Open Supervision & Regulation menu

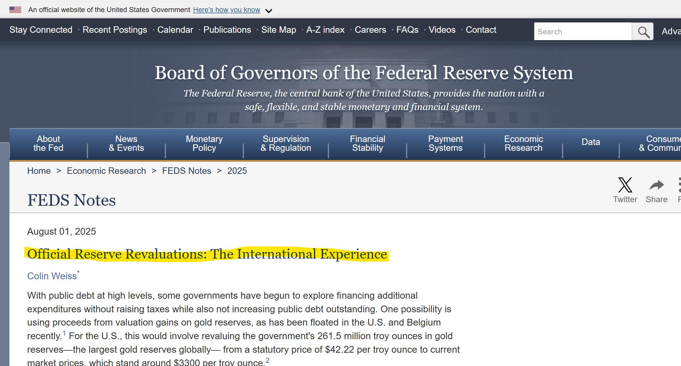click(x=286, y=143)
